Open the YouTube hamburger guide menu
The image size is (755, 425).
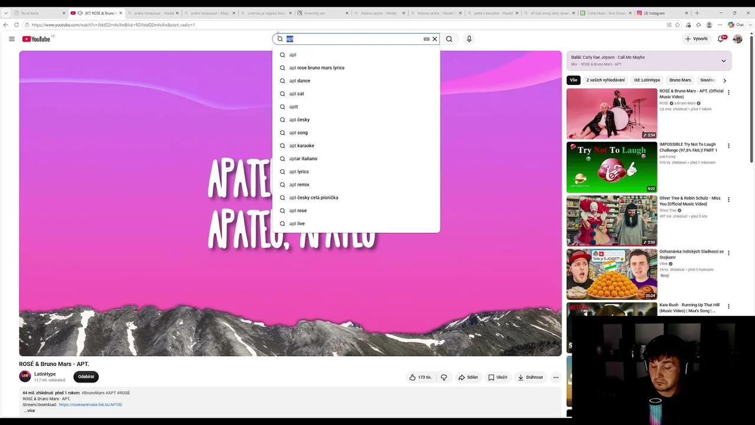pyautogui.click(x=12, y=39)
